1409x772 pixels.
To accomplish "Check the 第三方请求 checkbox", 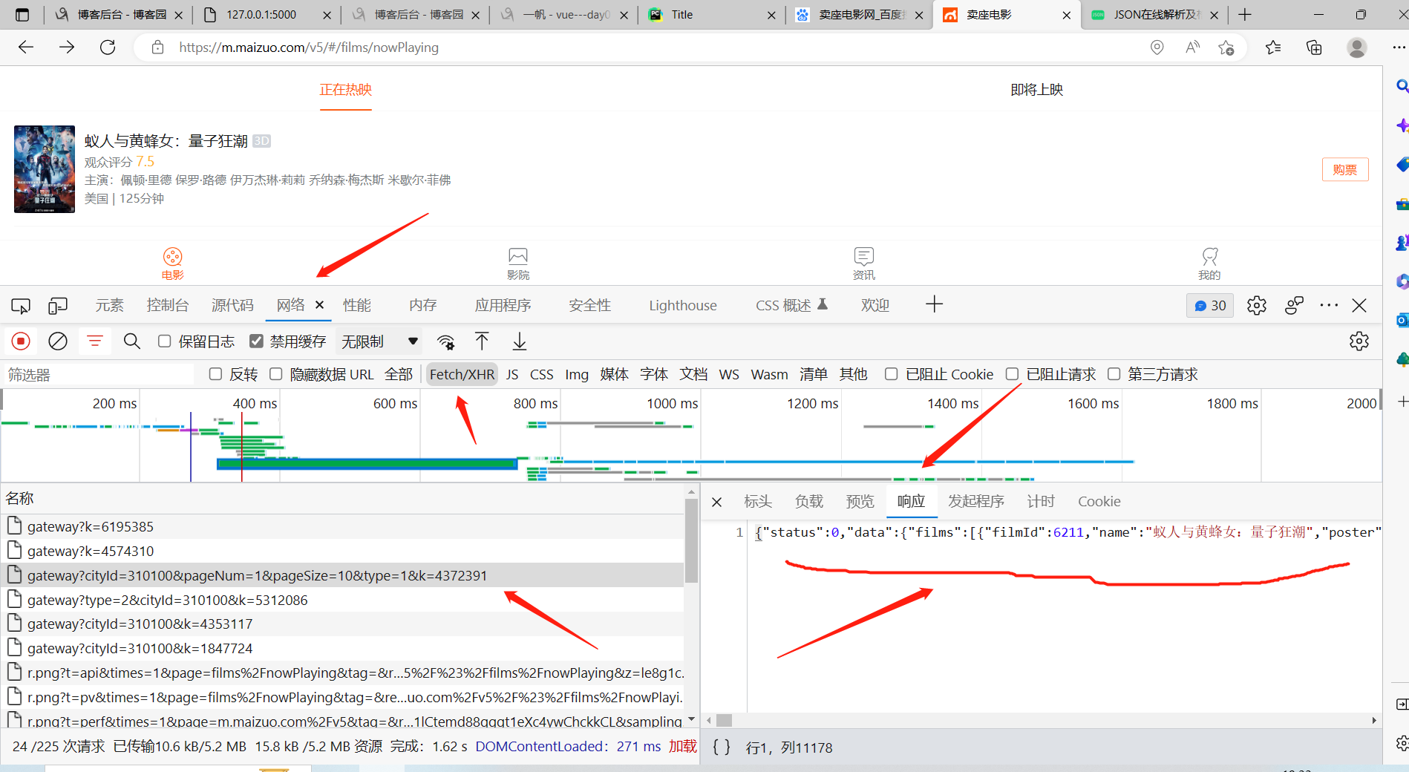I will 1114,374.
